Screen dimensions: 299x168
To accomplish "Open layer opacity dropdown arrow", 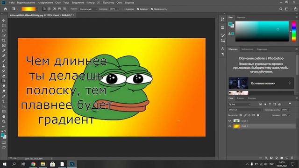I will point(289,110).
